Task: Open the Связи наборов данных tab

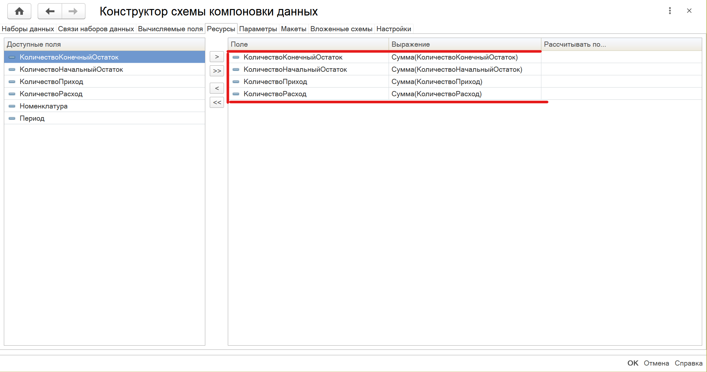Action: [x=96, y=29]
